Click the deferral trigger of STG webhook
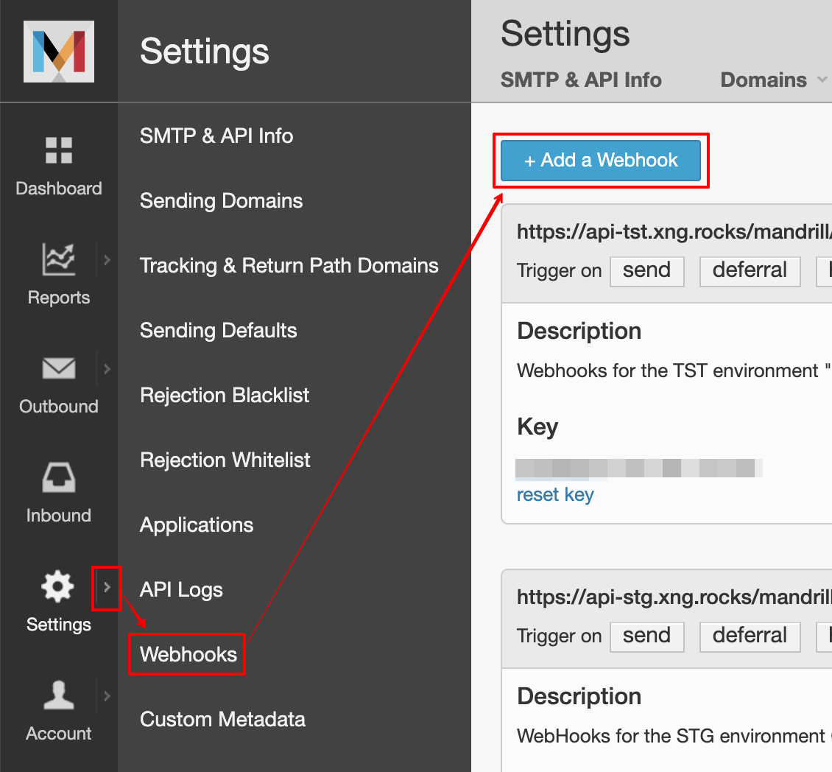The height and width of the screenshot is (772, 832). pyautogui.click(x=750, y=636)
